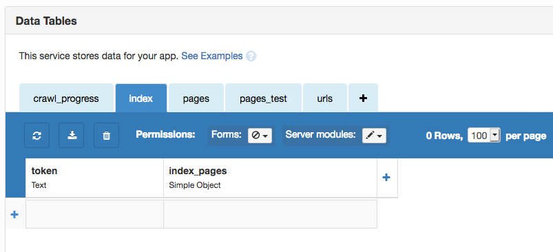553x252 pixels.
Task: Add new data table plus tab
Action: pyautogui.click(x=363, y=98)
